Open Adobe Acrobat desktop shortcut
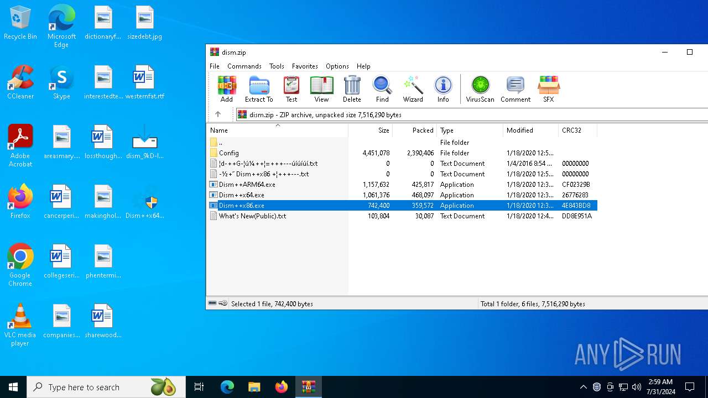 tap(20, 146)
